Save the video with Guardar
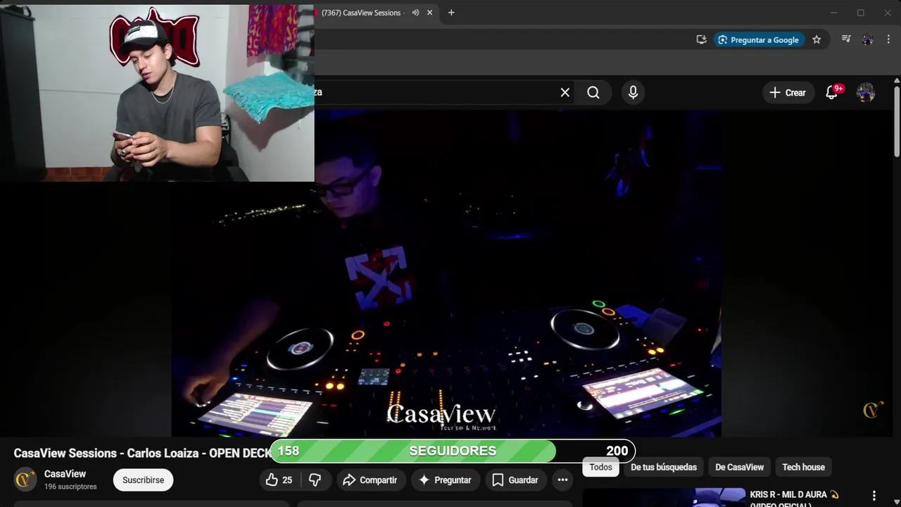Screen dimensions: 901x507 pos(515,480)
